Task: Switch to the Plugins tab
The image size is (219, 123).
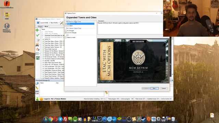Action: pyautogui.click(x=40, y=27)
